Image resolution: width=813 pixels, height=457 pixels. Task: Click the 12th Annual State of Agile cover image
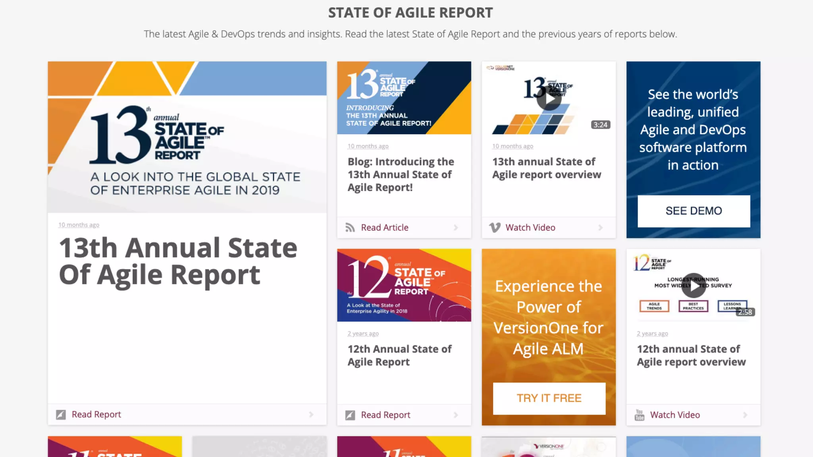pyautogui.click(x=404, y=285)
